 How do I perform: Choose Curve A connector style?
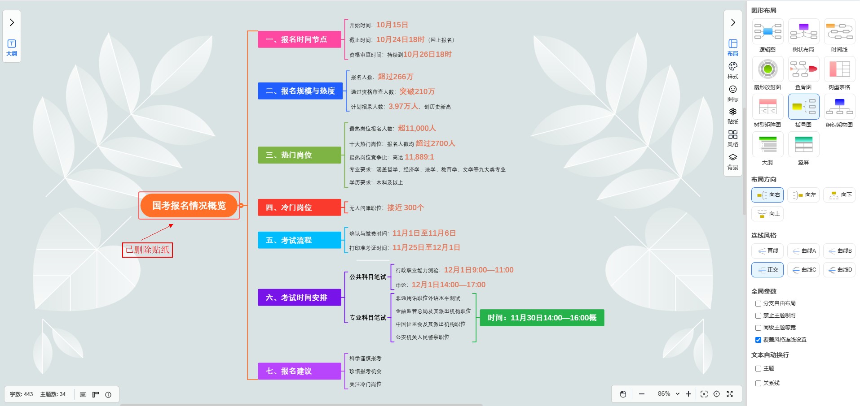(x=803, y=251)
